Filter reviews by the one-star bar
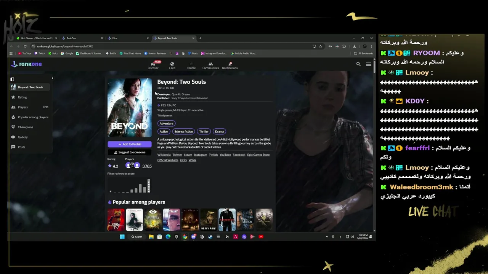The image size is (488, 274). 111,191
